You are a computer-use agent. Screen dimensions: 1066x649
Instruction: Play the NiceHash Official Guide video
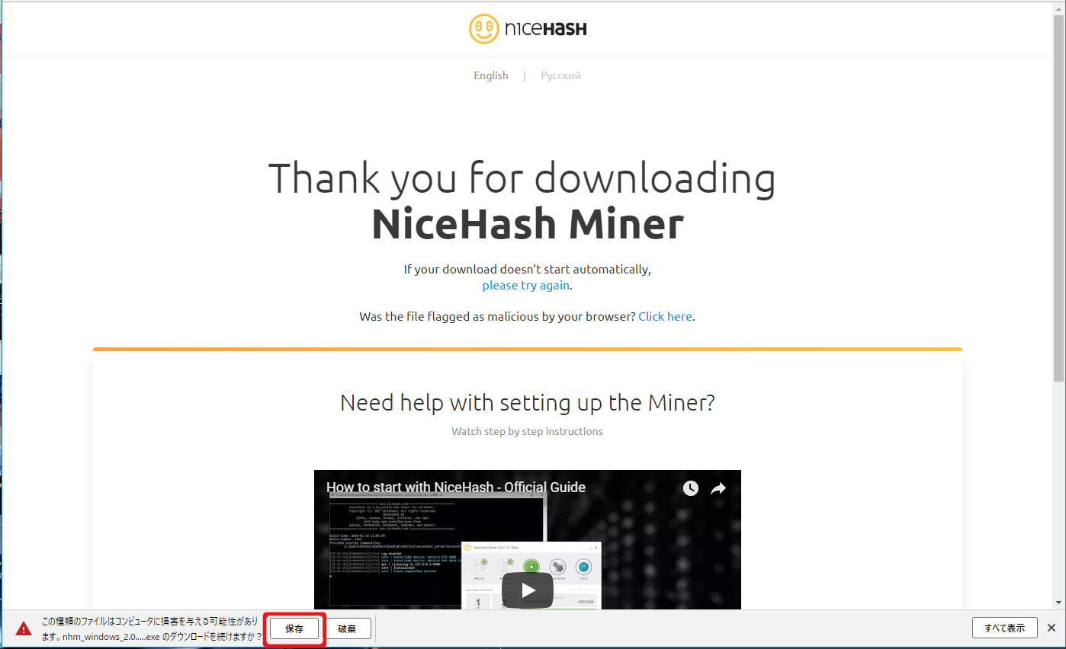coord(527,590)
